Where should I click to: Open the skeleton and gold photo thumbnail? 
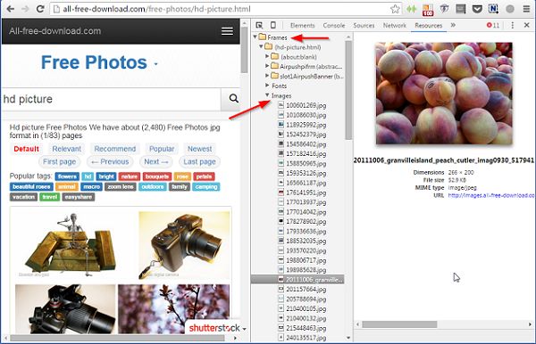pyautogui.click(x=71, y=244)
